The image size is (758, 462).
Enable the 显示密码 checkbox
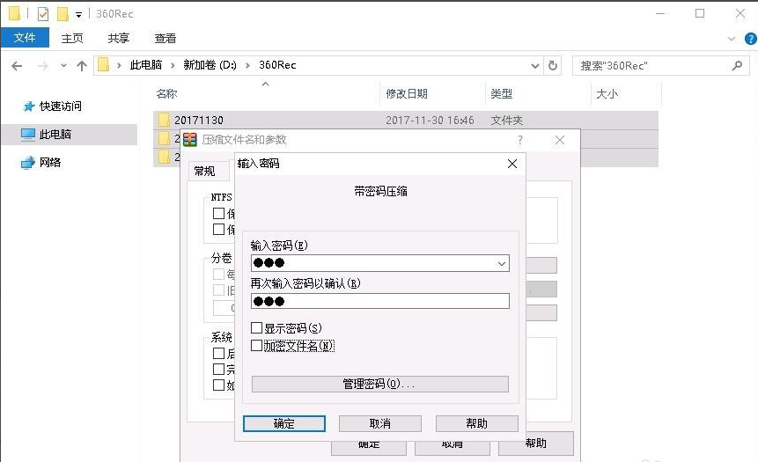[x=257, y=328]
